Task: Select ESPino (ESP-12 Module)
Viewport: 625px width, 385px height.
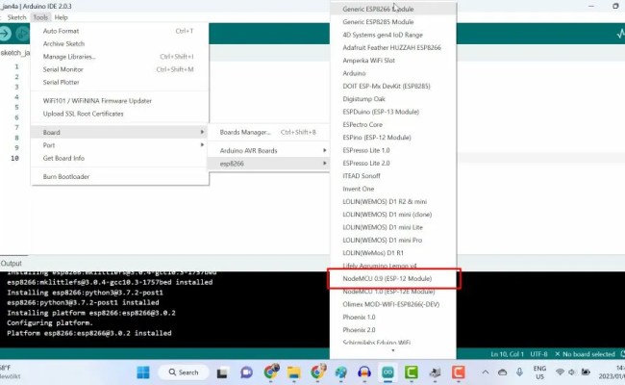Action: pyautogui.click(x=393, y=138)
